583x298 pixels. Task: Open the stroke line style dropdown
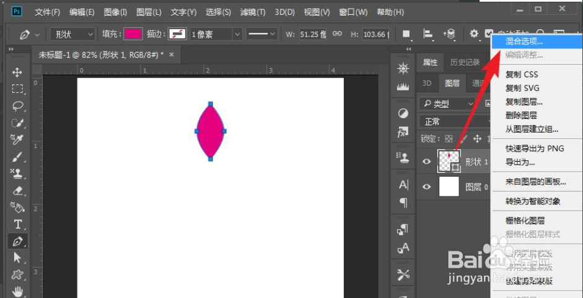point(262,35)
